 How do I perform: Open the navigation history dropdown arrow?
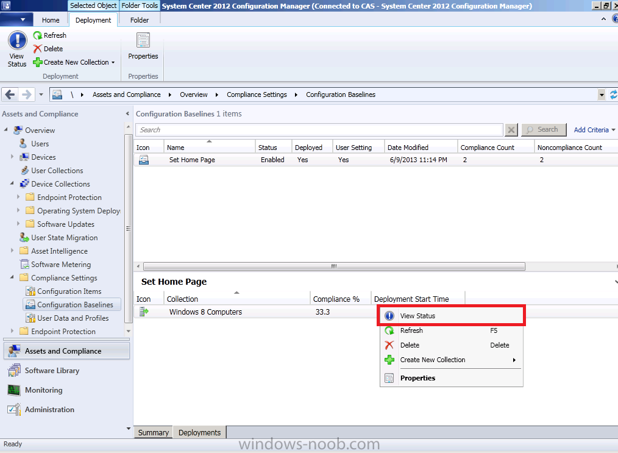click(x=41, y=95)
